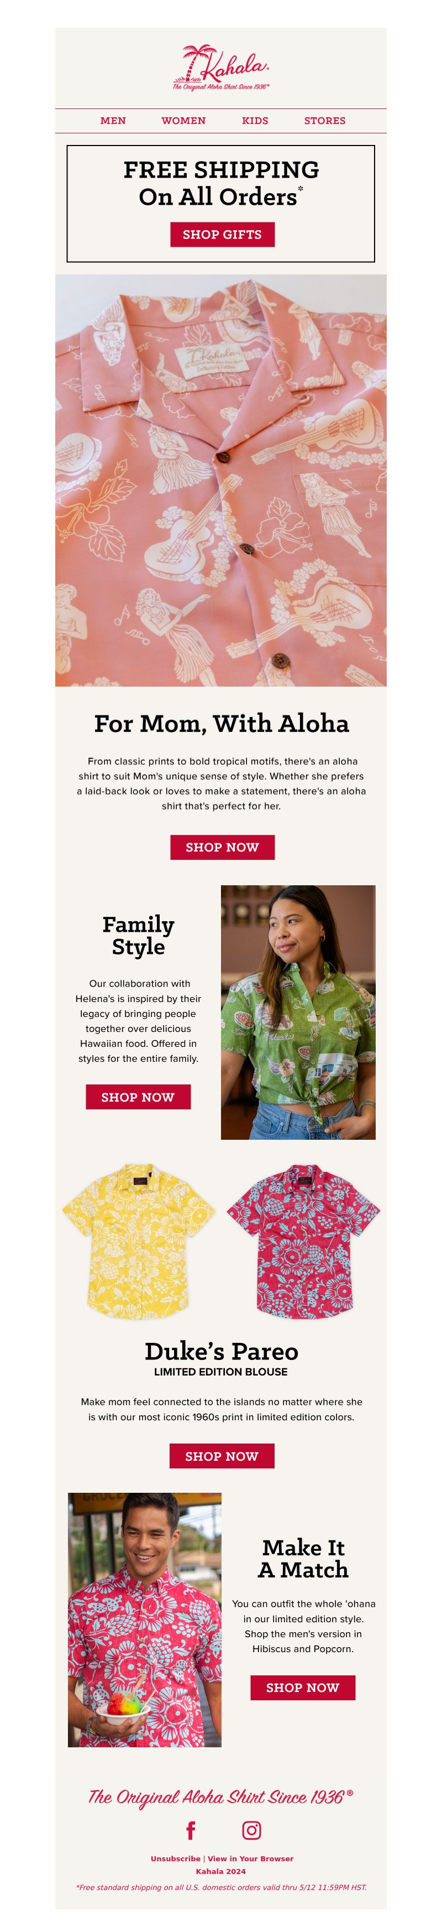Open the Instagram icon in footer
The width and height of the screenshot is (442, 1931).
click(252, 1830)
